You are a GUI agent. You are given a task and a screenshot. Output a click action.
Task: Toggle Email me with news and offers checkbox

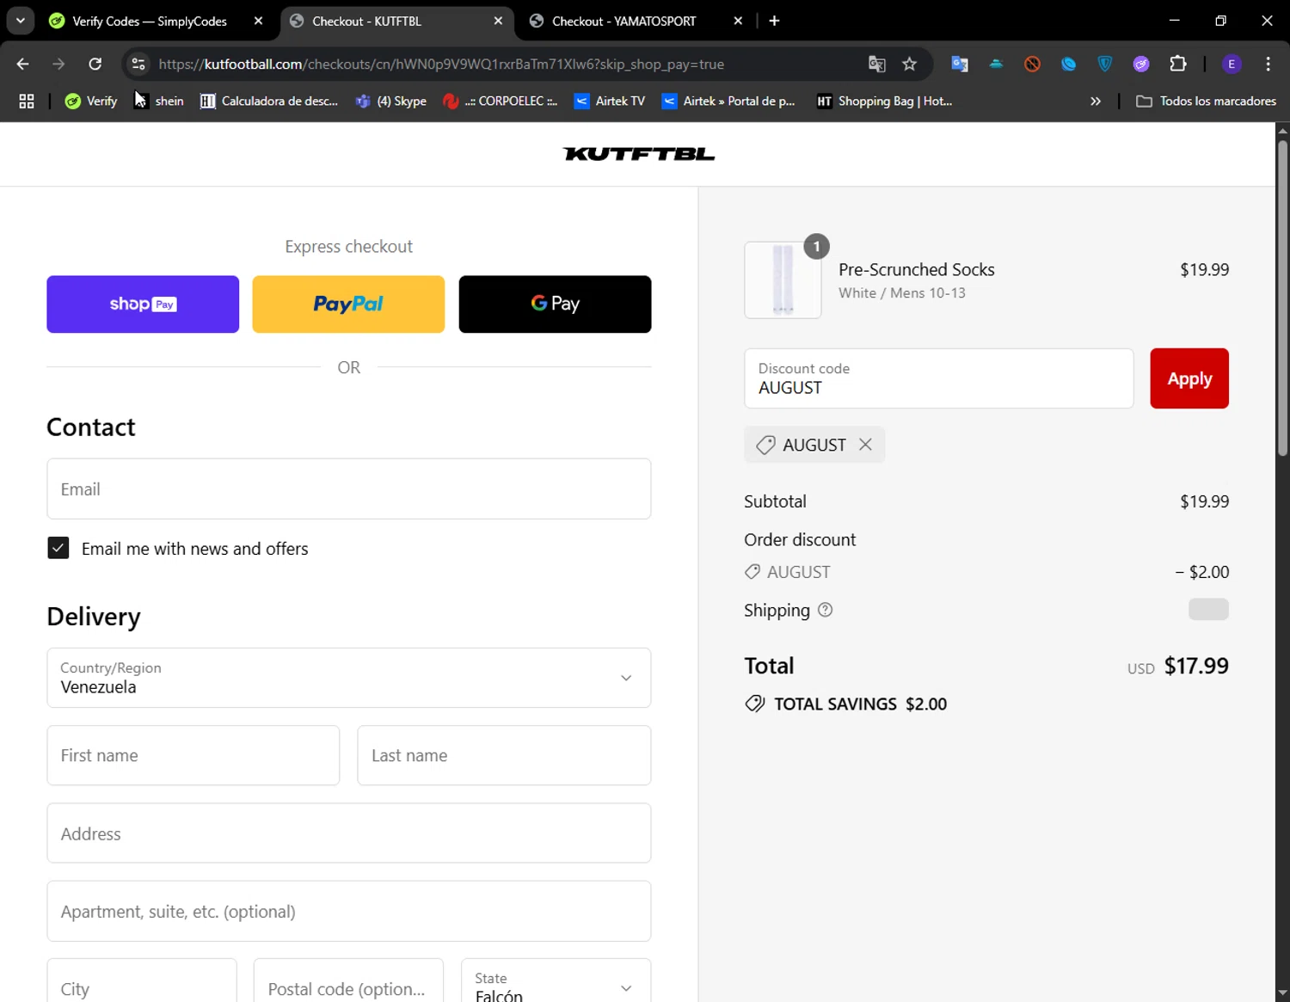pos(58,548)
